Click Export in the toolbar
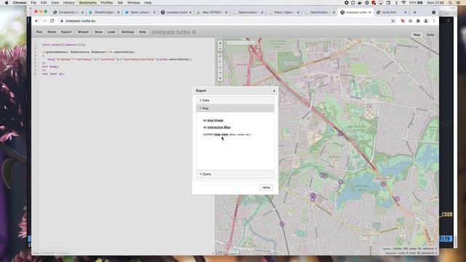Screen dimensions: 466x262 point(66,32)
